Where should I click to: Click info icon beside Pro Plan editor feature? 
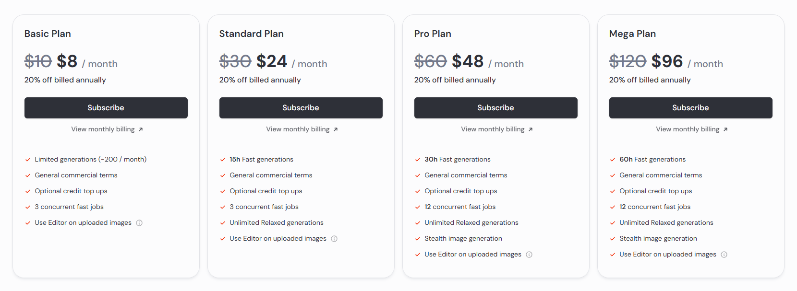pos(529,255)
